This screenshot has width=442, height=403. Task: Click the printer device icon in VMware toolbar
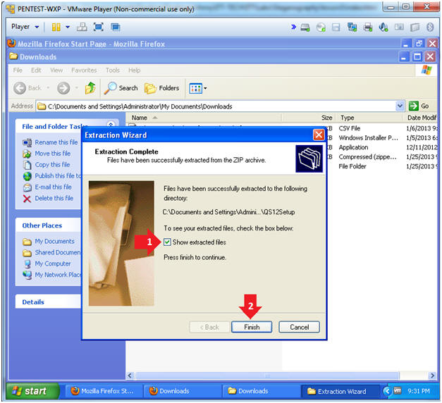(x=368, y=27)
